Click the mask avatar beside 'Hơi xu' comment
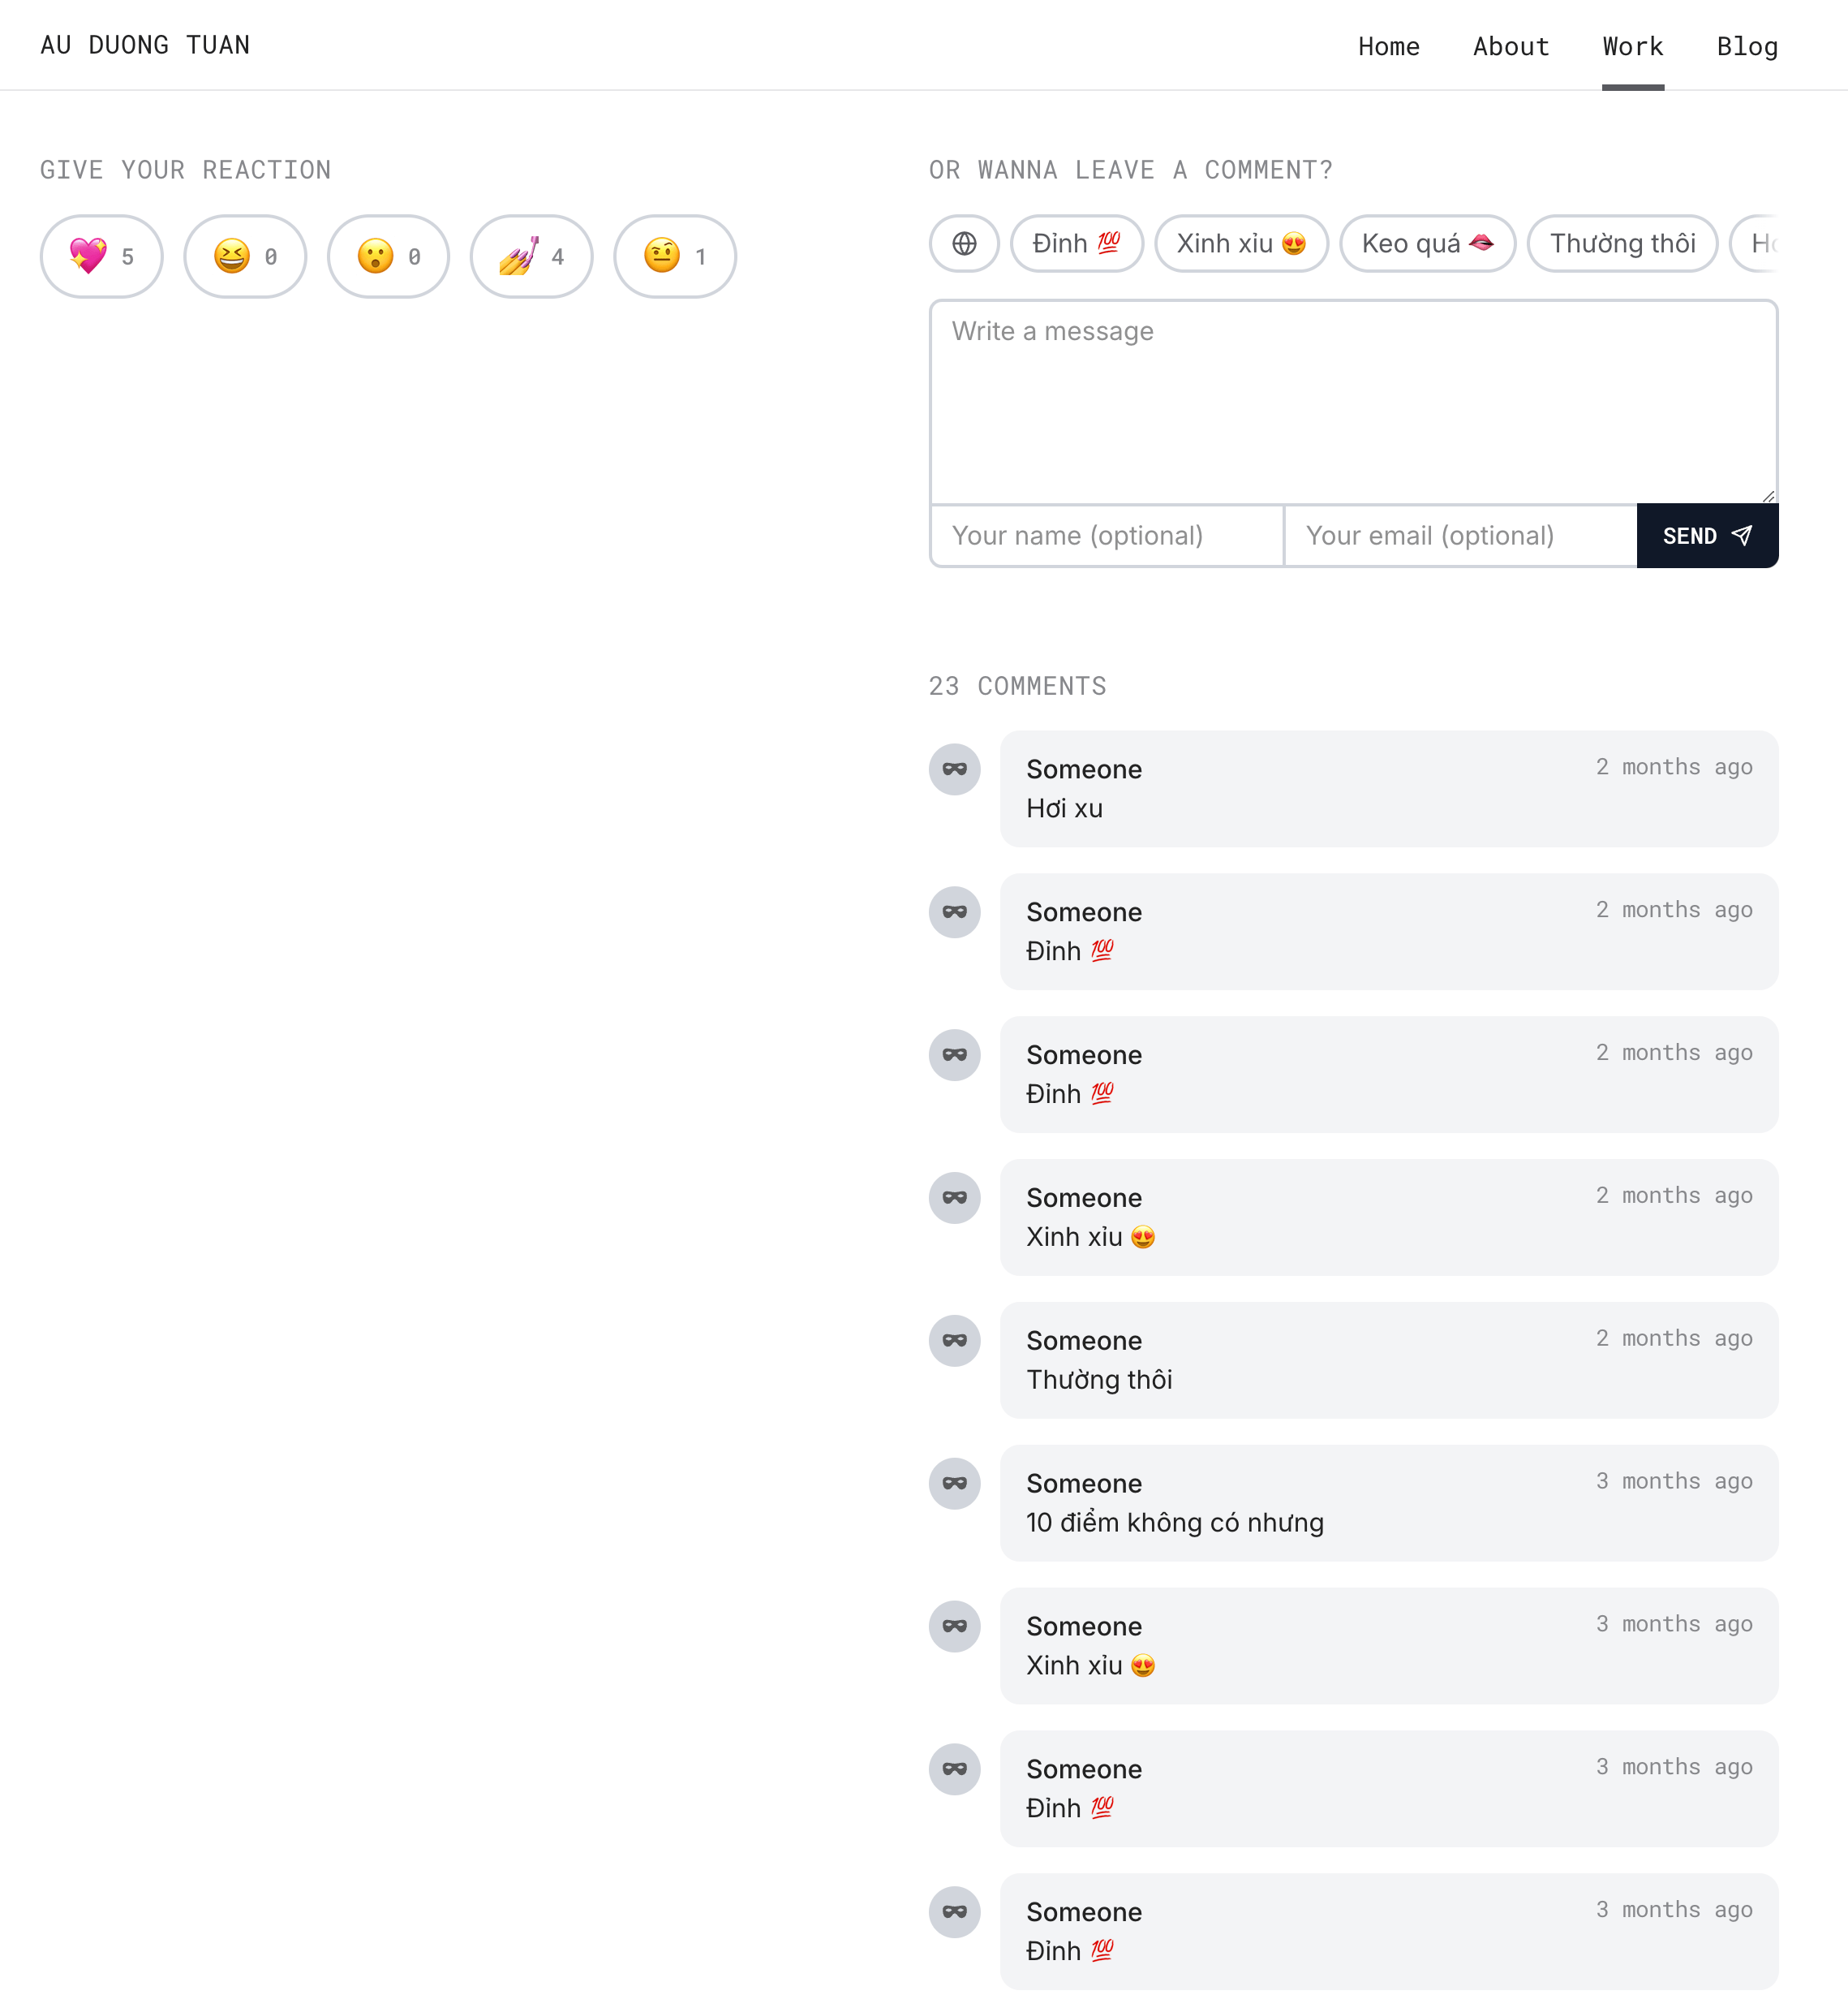Viewport: 1848px width, 2008px height. pos(954,769)
